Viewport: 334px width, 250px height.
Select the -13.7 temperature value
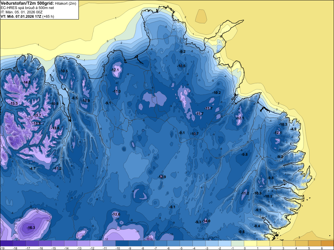pos(37,116)
